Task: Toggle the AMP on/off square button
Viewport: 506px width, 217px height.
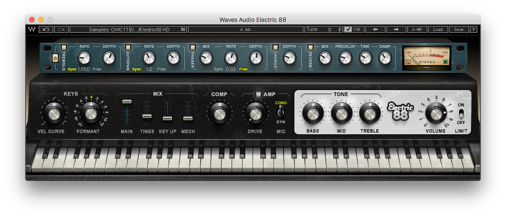Action: click(258, 94)
